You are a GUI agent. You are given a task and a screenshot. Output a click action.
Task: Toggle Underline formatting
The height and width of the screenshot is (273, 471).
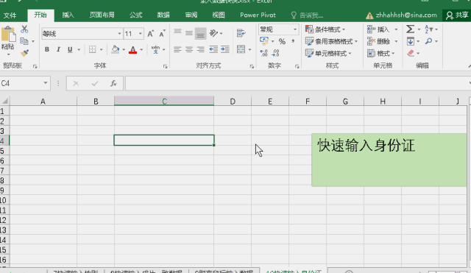pyautogui.click(x=70, y=49)
